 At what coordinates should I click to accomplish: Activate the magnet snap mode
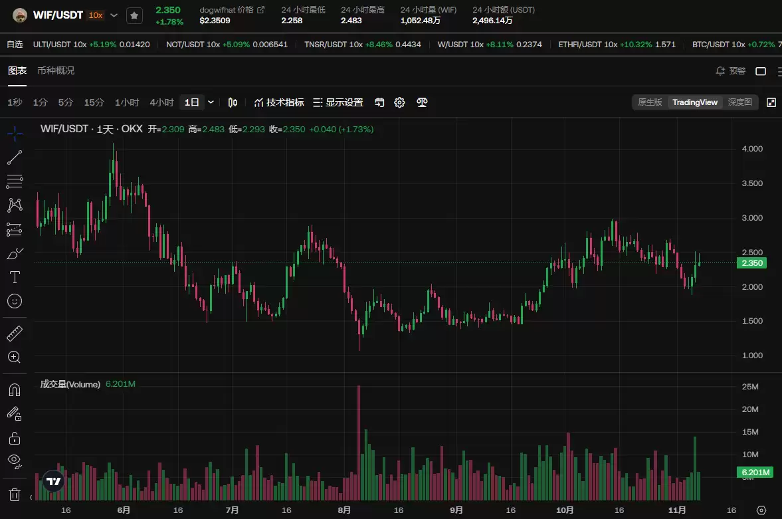point(15,390)
